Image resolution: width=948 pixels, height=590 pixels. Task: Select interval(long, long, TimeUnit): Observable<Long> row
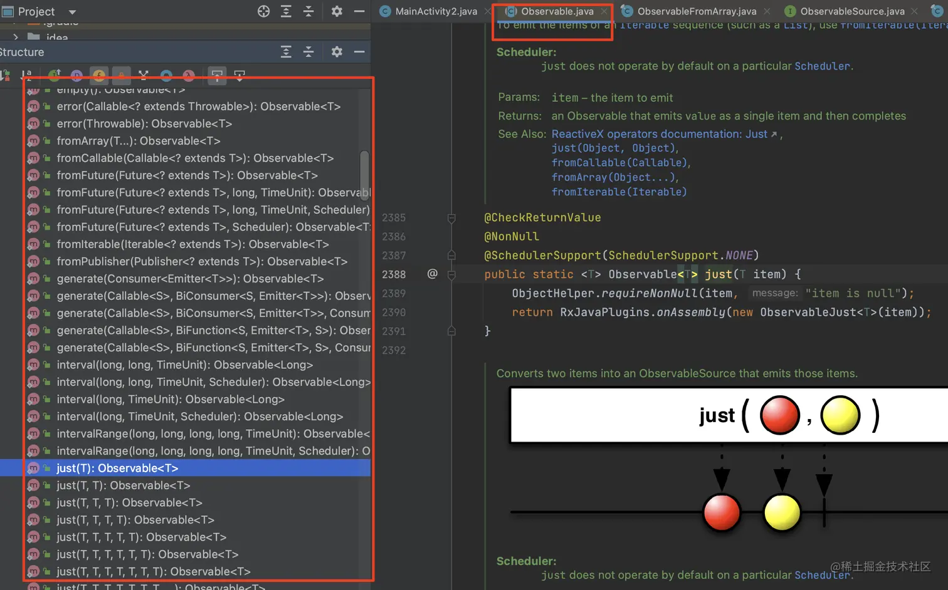[184, 365]
